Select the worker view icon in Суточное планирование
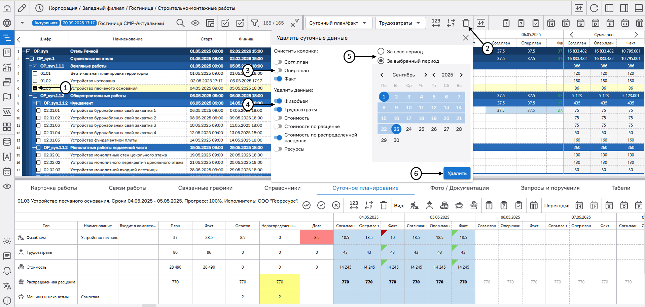645x307 pixels. tap(429, 205)
